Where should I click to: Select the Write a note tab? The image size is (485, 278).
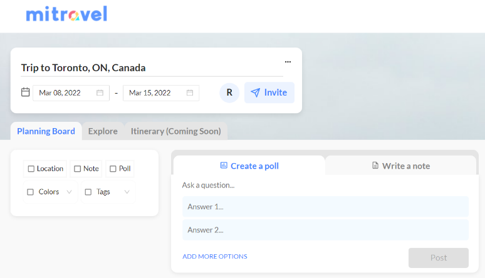(401, 166)
